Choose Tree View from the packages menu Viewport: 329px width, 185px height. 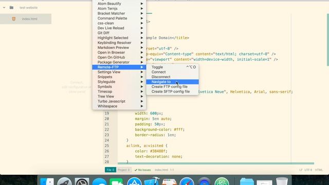pos(119,96)
